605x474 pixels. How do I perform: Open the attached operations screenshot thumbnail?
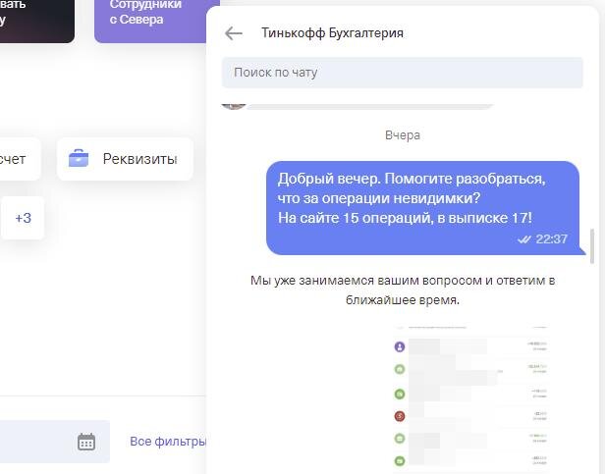[470, 398]
